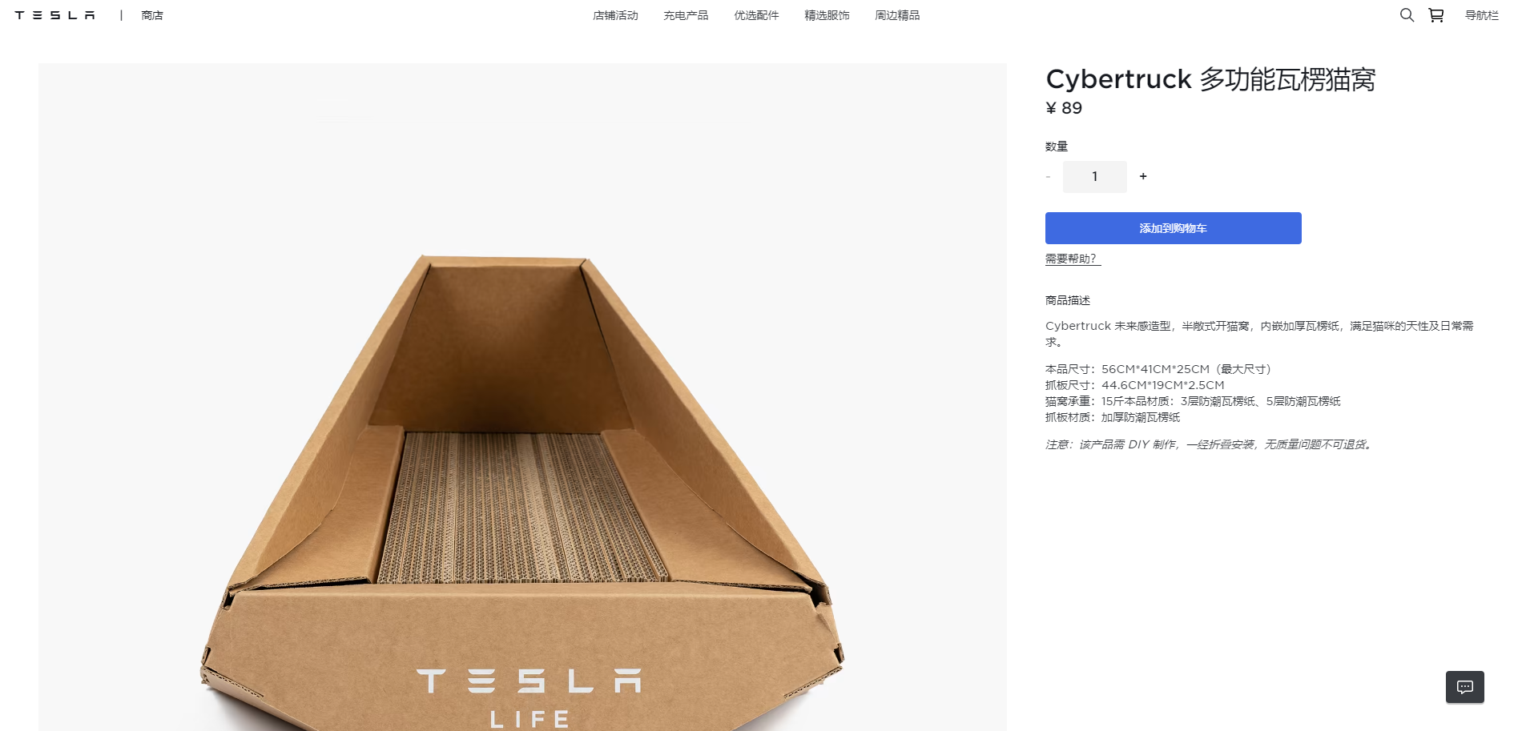This screenshot has height=731, width=1518.
Task: Click the ¥ 89 price text
Action: [1064, 108]
